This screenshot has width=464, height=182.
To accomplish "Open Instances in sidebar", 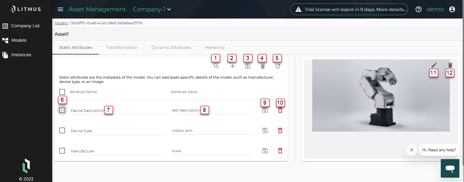I will point(21,55).
